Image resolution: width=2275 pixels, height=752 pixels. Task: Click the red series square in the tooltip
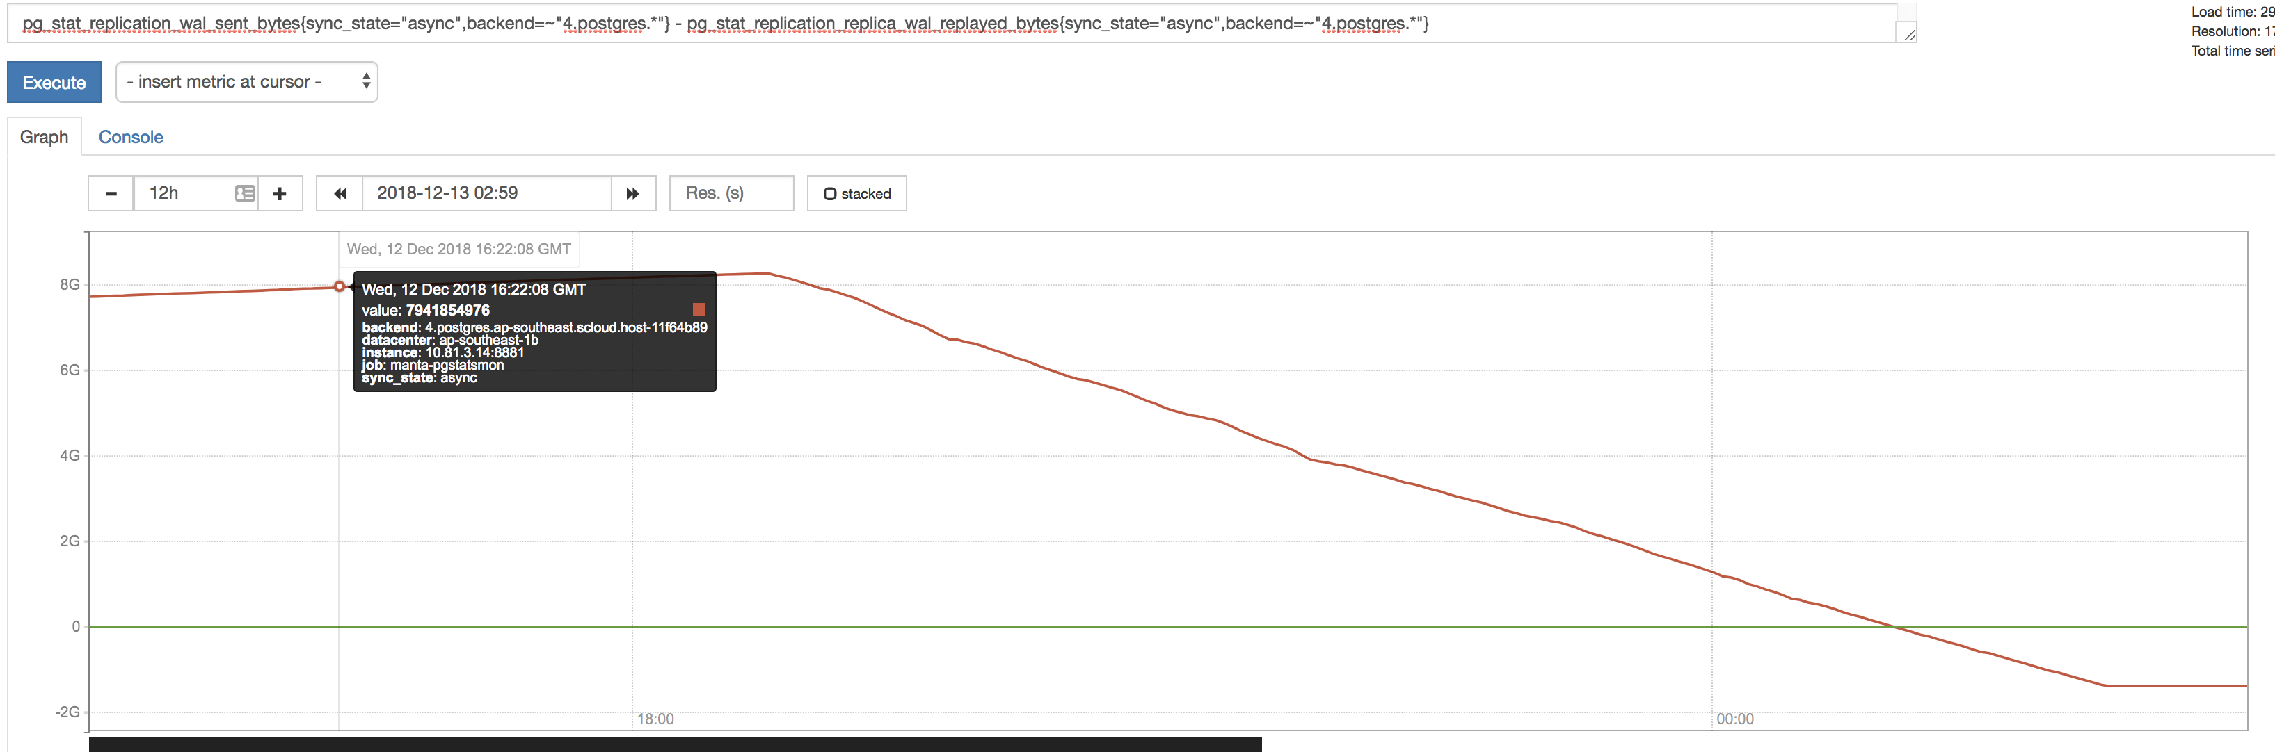[x=699, y=310]
